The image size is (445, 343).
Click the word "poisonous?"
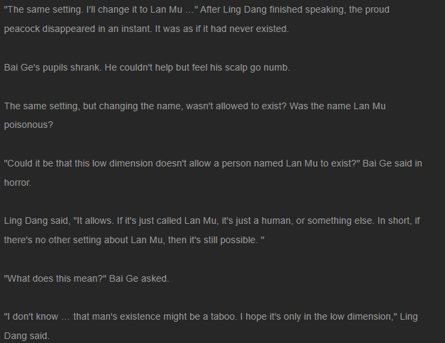29,125
